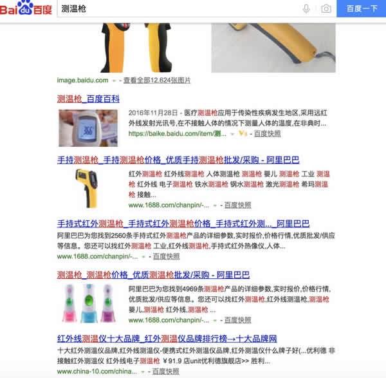Screen dimensions: 386x378
Task: Click the microphone voice search icon
Action: 306,8
